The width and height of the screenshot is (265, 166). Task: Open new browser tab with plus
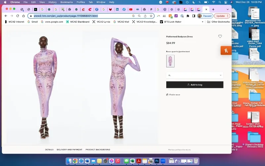[213, 10]
